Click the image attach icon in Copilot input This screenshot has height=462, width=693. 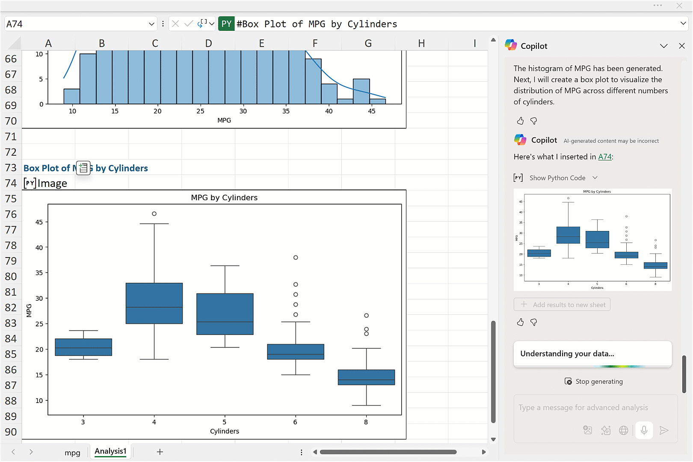tap(588, 430)
